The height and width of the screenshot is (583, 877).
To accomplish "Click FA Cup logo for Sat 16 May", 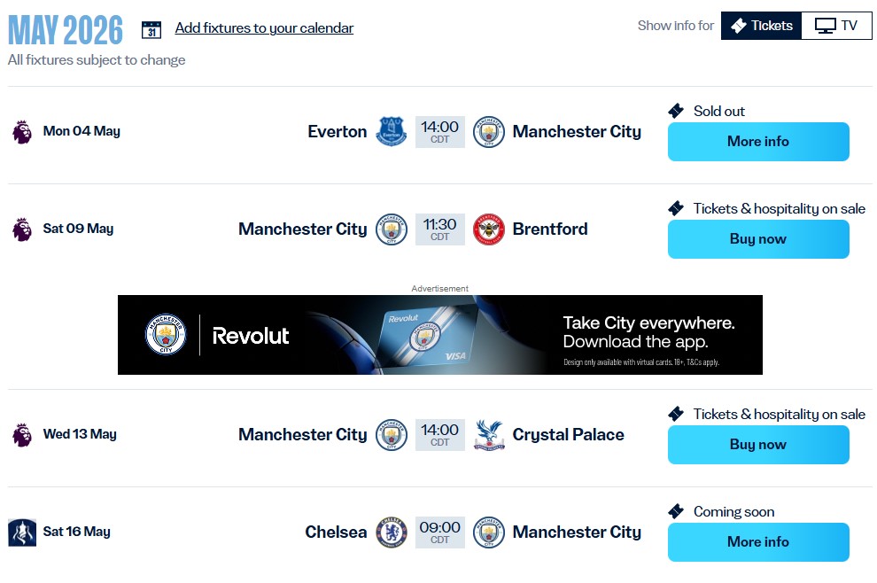I will [22, 532].
